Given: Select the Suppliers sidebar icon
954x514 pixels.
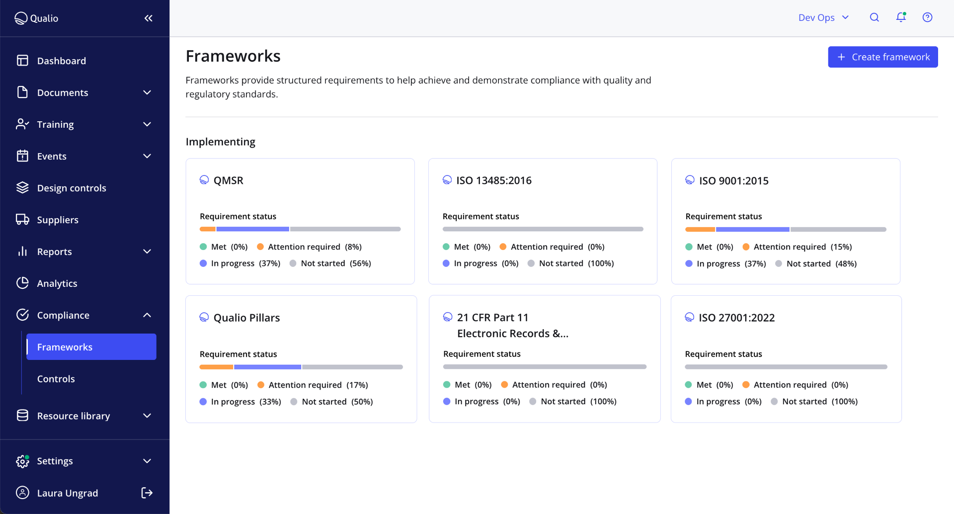Looking at the screenshot, I should click(x=22, y=219).
